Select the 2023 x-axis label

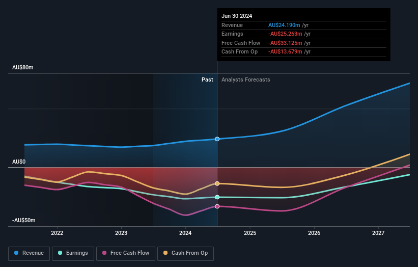[x=121, y=233]
